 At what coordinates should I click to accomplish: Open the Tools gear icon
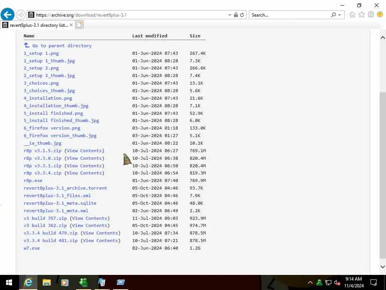pos(371,15)
